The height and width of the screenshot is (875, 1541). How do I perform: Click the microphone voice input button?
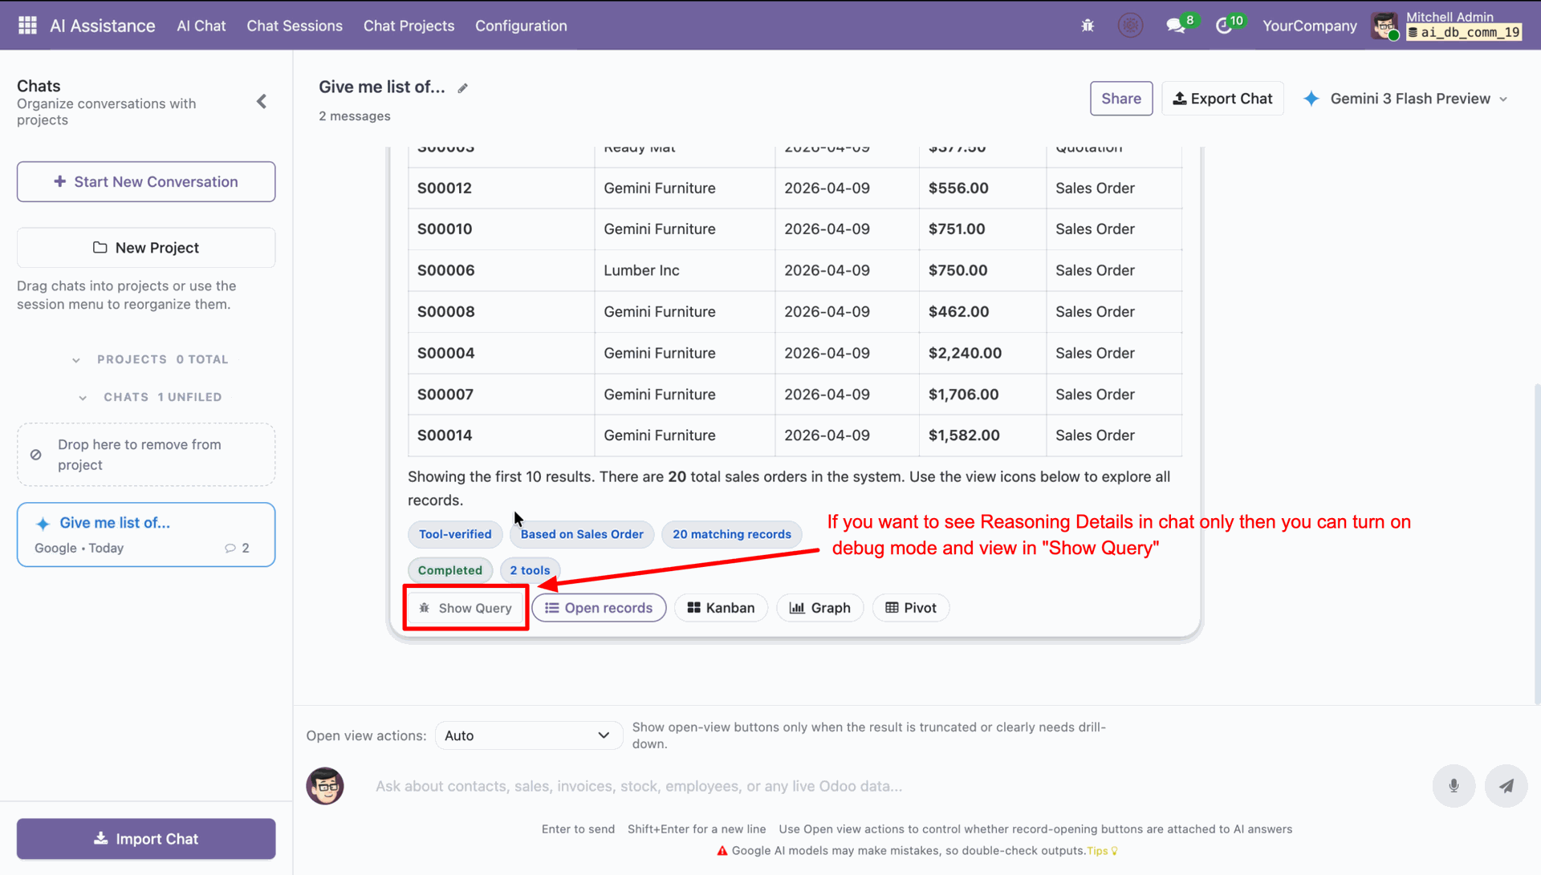1454,786
